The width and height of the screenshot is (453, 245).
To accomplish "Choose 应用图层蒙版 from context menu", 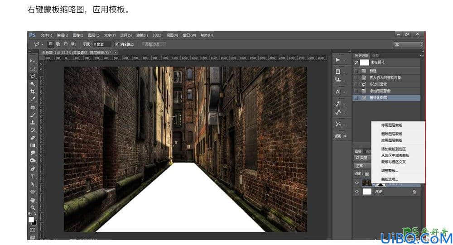I will pyautogui.click(x=392, y=140).
